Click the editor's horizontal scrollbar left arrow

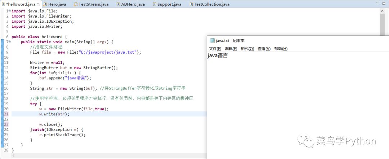pos(13,155)
